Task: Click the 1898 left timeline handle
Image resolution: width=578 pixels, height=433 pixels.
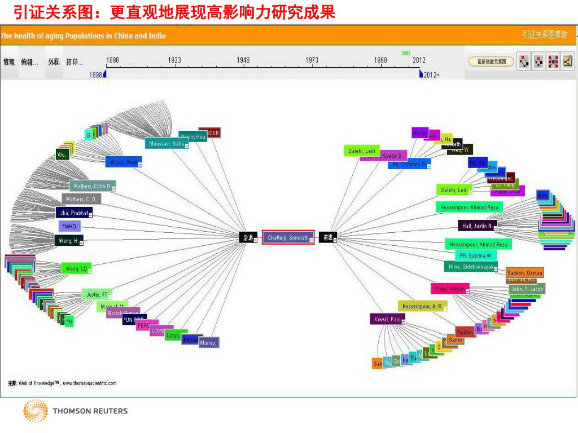Action: [x=104, y=74]
